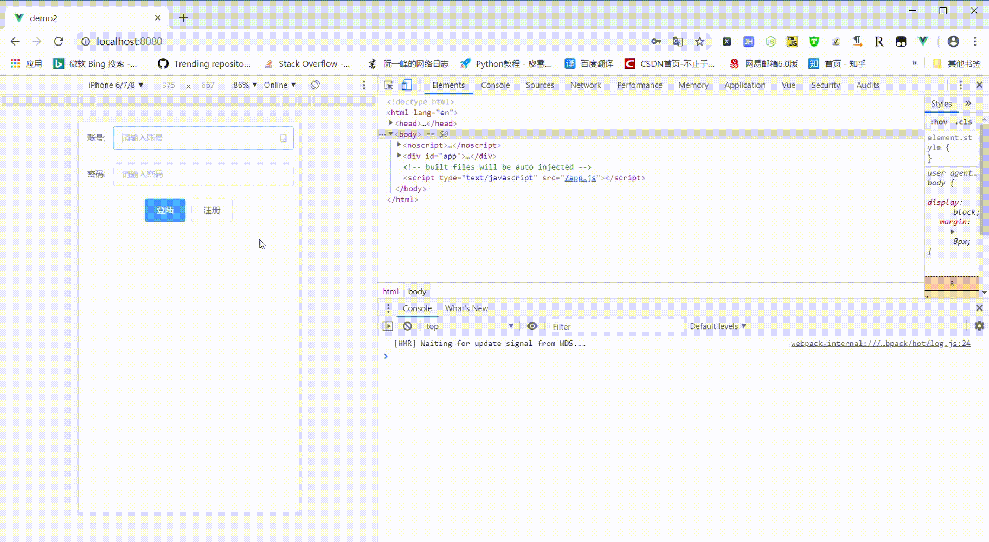Switch to the Network tab
Screen dimensions: 989x542
(x=586, y=85)
